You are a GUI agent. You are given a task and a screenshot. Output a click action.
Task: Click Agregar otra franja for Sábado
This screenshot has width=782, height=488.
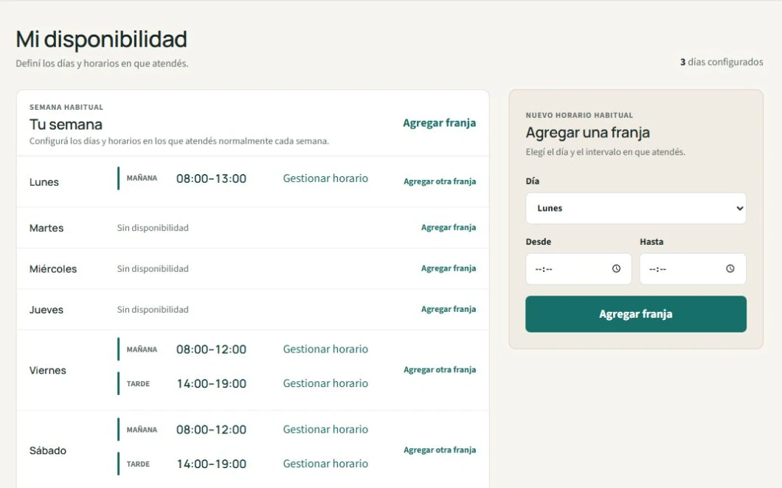[440, 450]
